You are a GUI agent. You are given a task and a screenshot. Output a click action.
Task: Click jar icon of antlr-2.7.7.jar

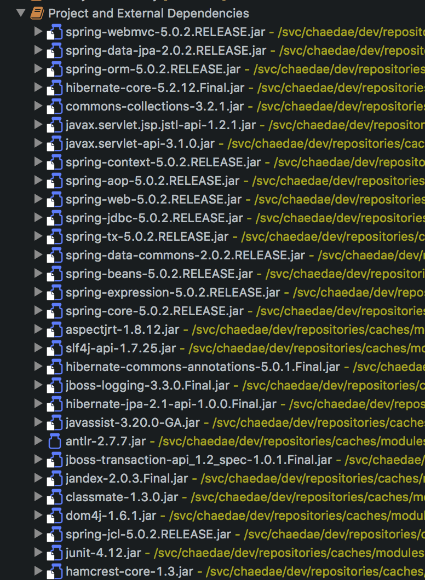click(55, 441)
